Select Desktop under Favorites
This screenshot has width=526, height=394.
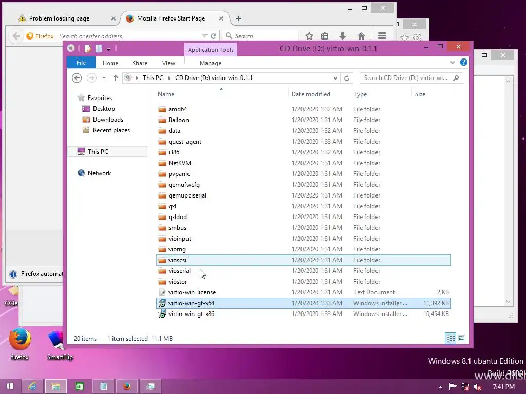(x=104, y=109)
